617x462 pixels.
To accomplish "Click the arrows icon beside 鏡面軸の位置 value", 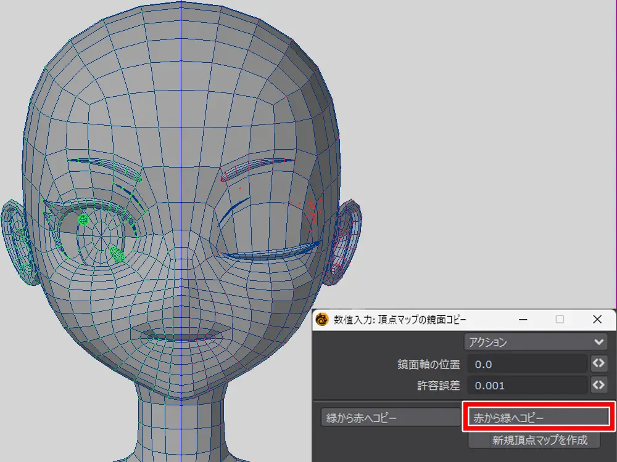I will point(598,363).
